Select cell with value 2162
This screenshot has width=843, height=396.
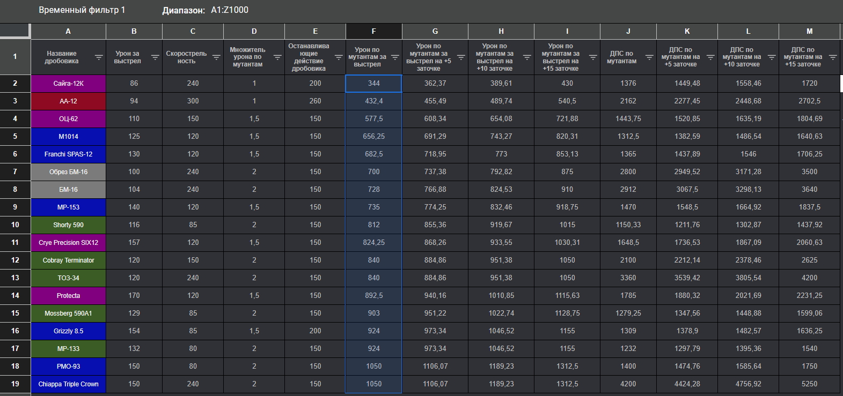[x=628, y=101]
